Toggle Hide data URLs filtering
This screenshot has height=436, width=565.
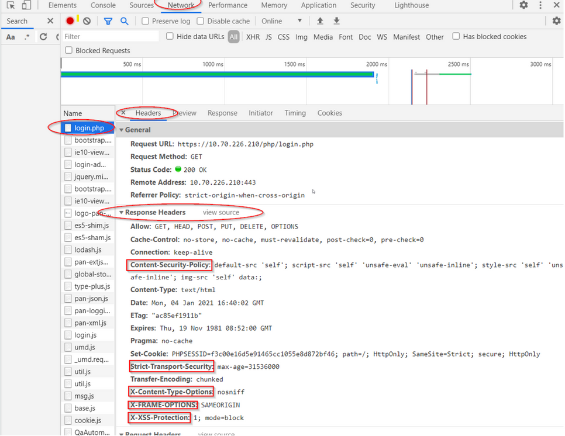(169, 36)
